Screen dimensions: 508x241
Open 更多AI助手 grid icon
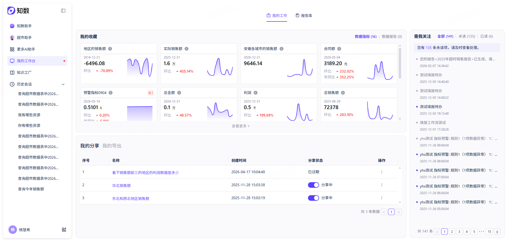(x=12, y=49)
